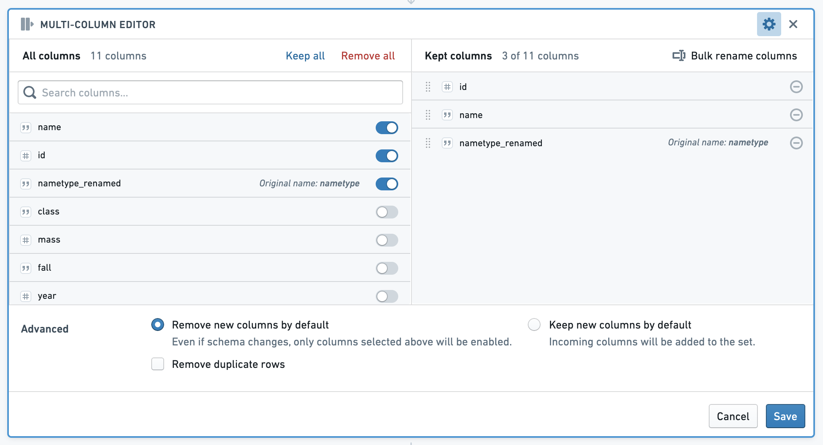Image resolution: width=823 pixels, height=445 pixels.
Task: Remove name from Kept columns with minus icon
Action: (x=796, y=115)
